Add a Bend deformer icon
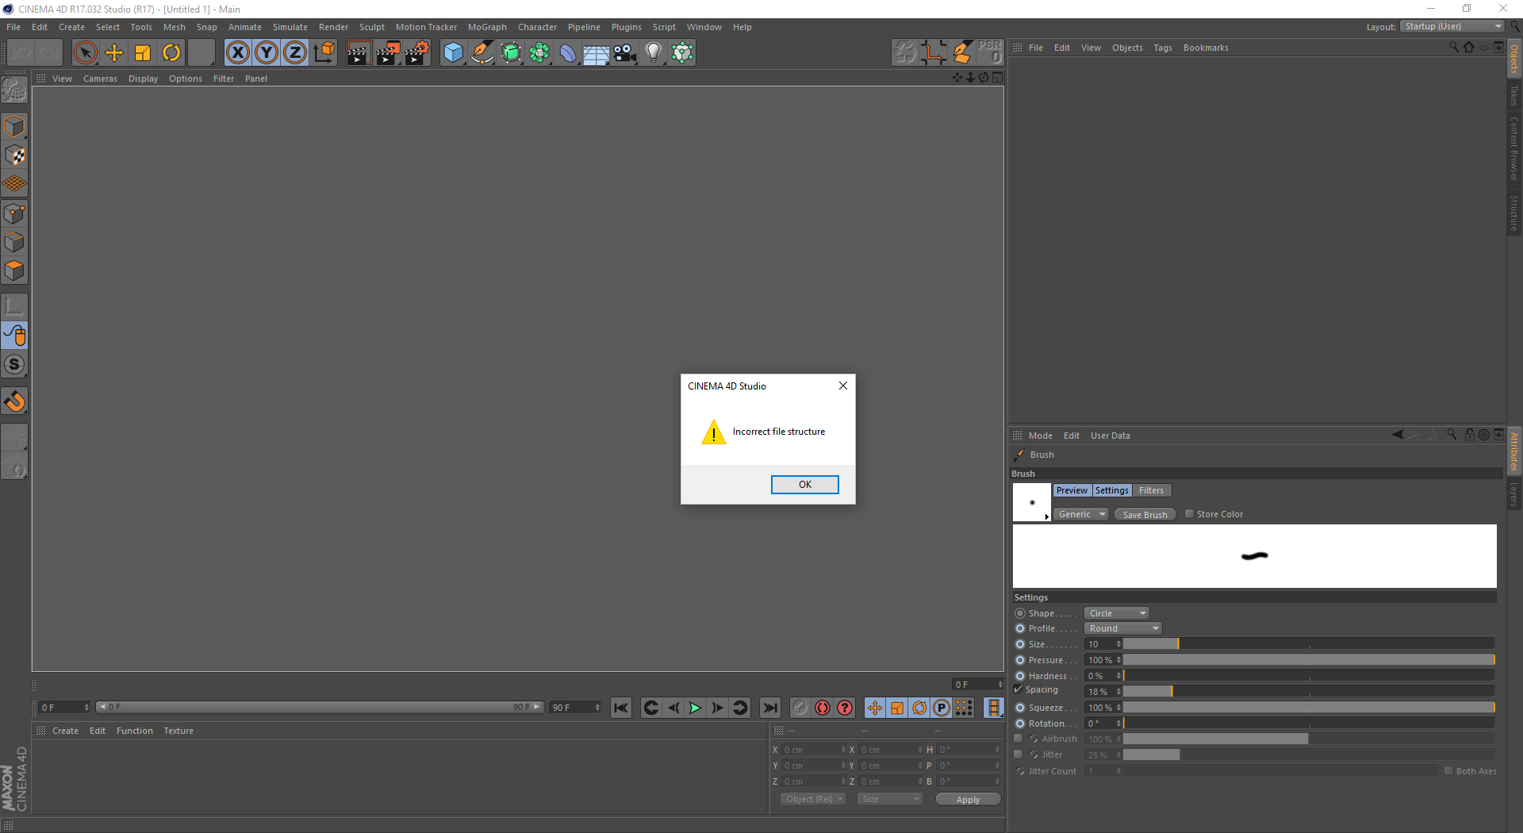Screen dimensions: 1523x833 pos(568,53)
